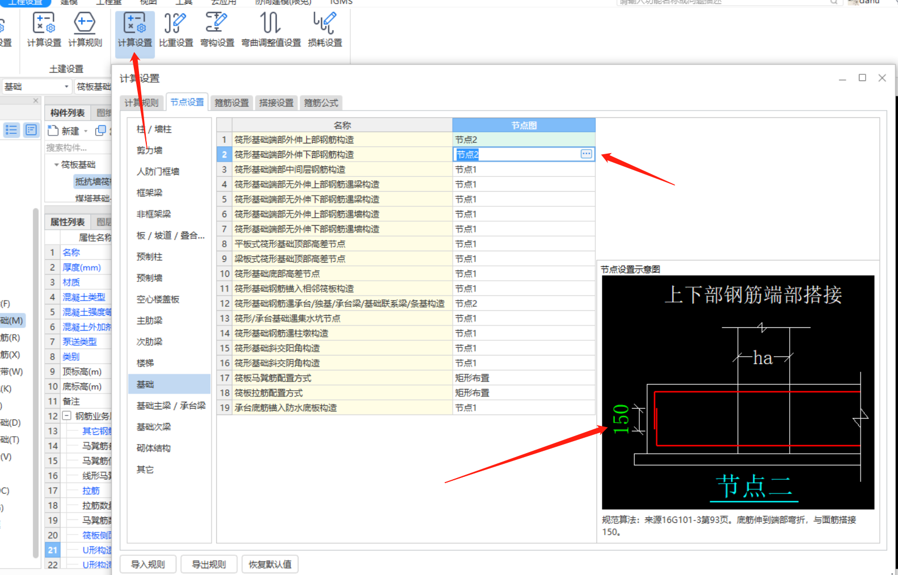Click the 名称 column header

[342, 125]
